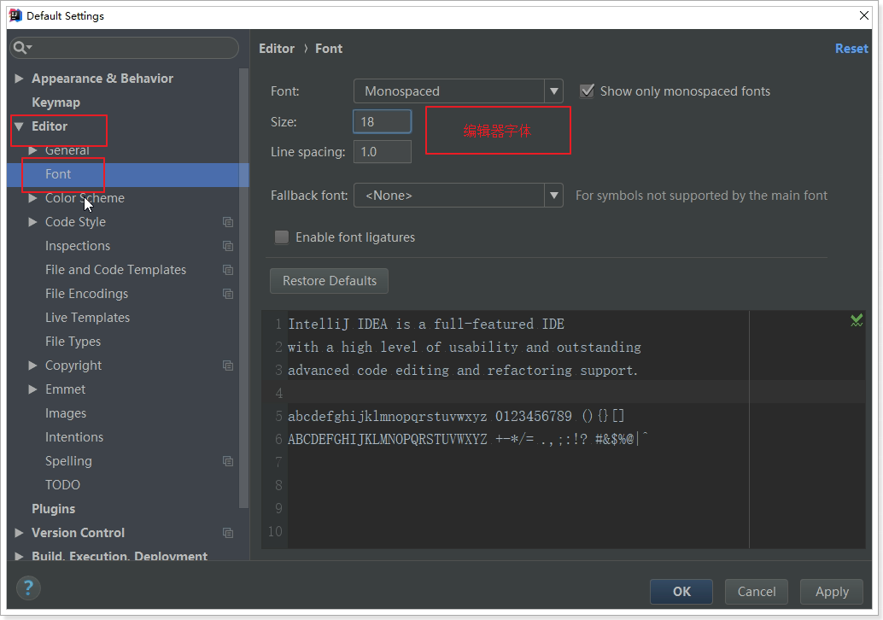Screen dimensions: 883x620
Task: Click the copy icon beside Code Style
Action: (228, 222)
